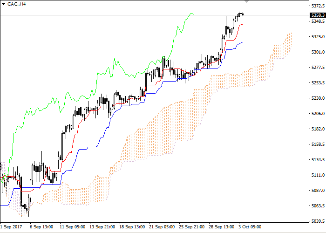Viewport: 326px width, 233px height.
Task: Open the dropdown arrow beside CAC.,H4
Action: click(x=3, y=4)
